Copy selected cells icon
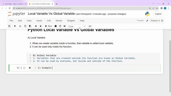 (25, 26)
